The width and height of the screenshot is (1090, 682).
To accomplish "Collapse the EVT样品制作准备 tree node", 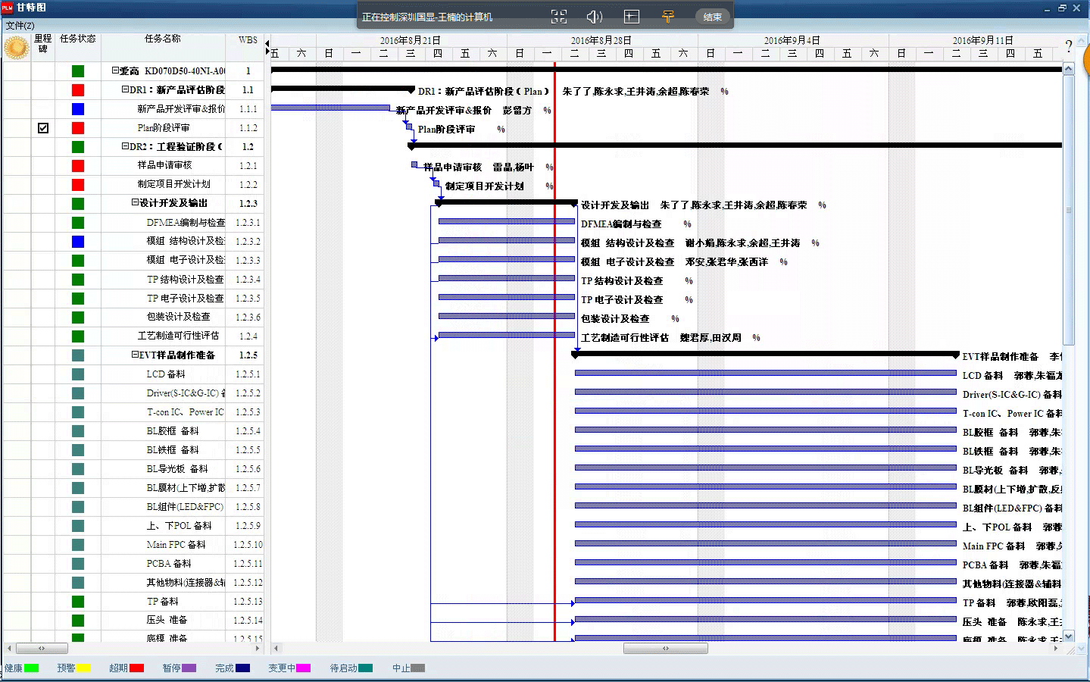I will pyautogui.click(x=135, y=355).
